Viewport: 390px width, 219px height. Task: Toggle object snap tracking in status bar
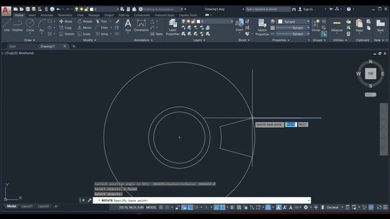click(216, 207)
